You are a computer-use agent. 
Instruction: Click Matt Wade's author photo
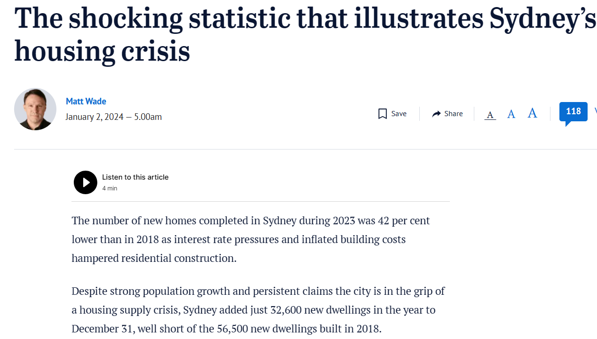[x=35, y=109]
